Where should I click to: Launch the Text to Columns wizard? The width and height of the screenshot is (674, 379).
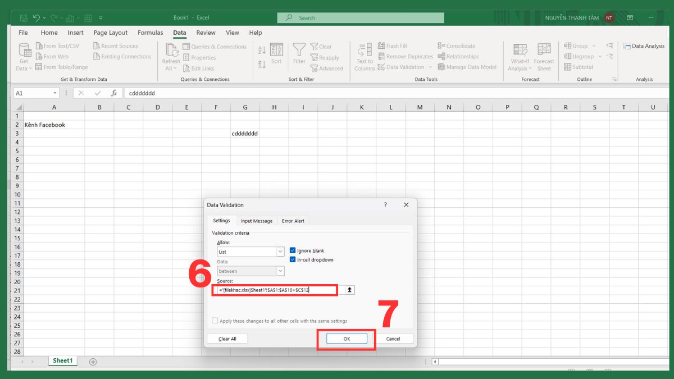(364, 56)
